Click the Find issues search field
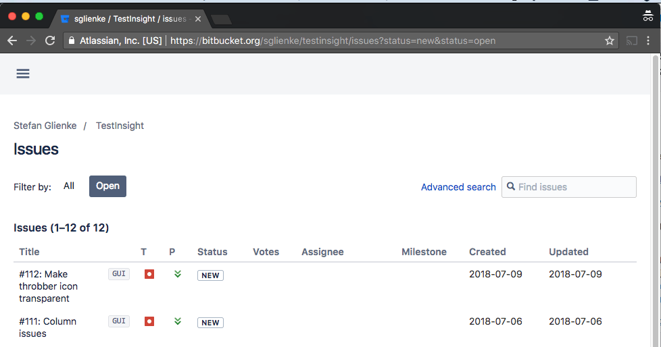 click(x=574, y=187)
